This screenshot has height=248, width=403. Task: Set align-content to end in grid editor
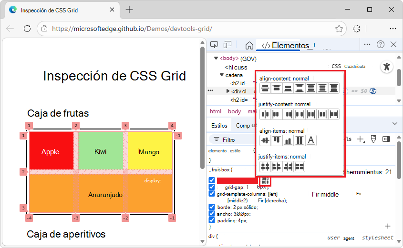[288, 88]
